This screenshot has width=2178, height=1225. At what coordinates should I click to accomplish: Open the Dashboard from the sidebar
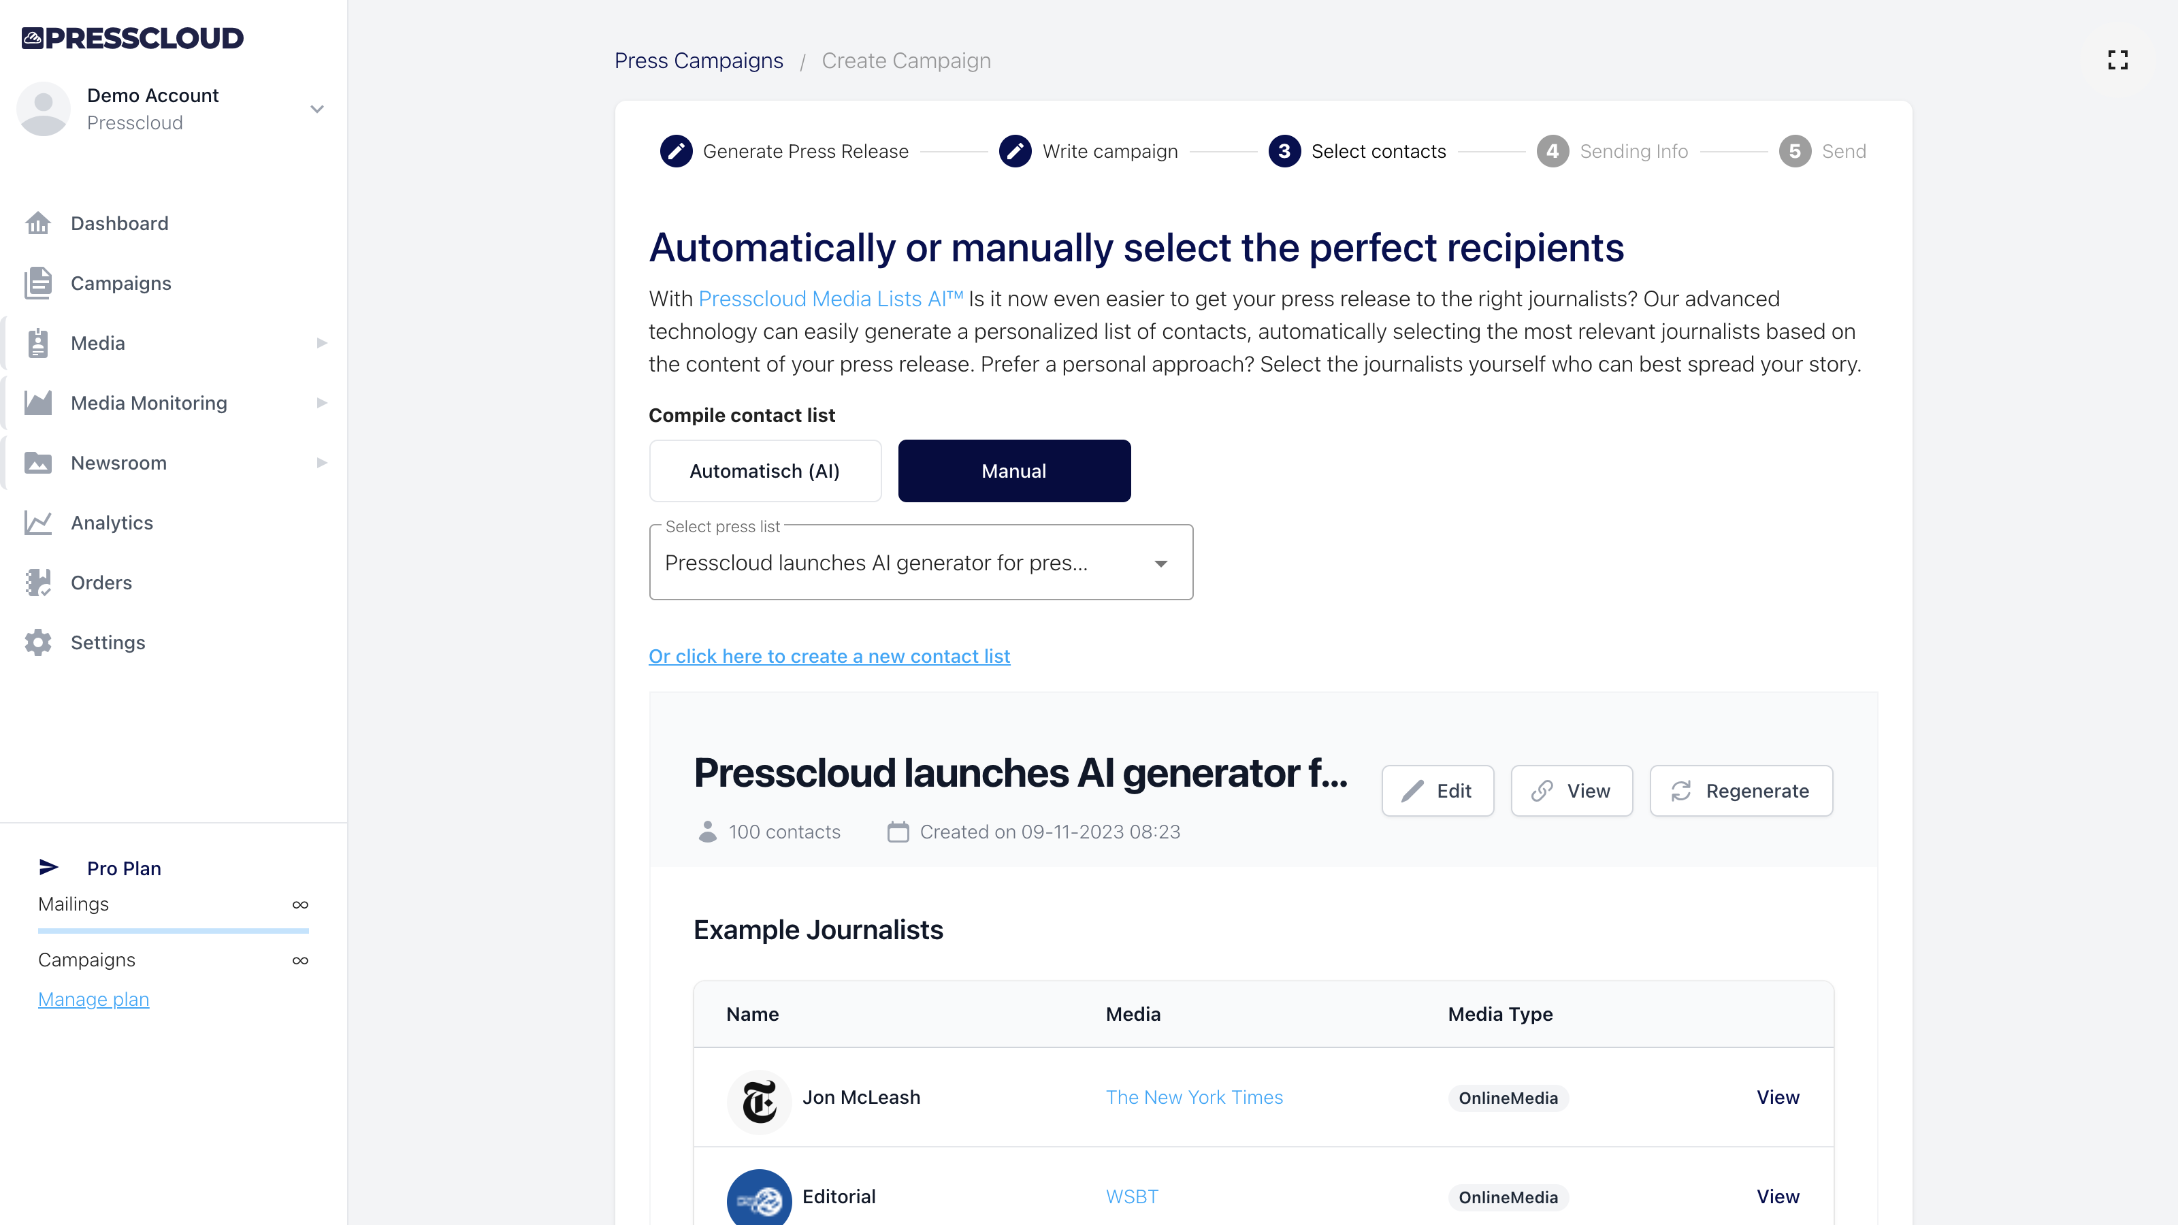(x=118, y=223)
